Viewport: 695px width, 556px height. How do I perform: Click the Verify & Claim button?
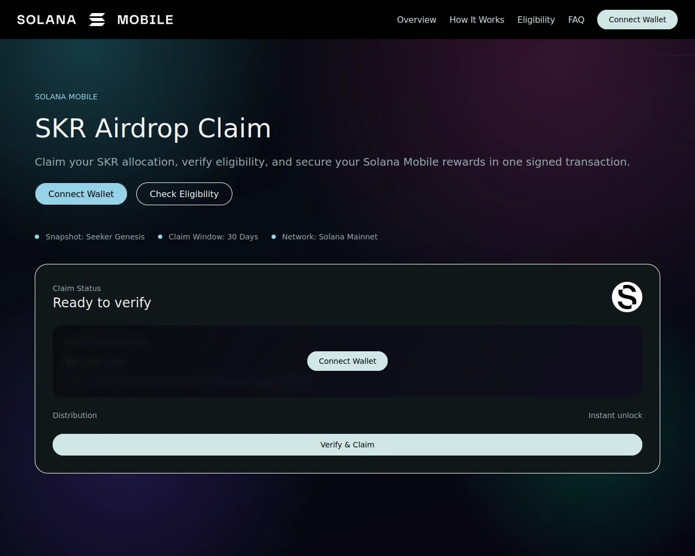point(347,445)
